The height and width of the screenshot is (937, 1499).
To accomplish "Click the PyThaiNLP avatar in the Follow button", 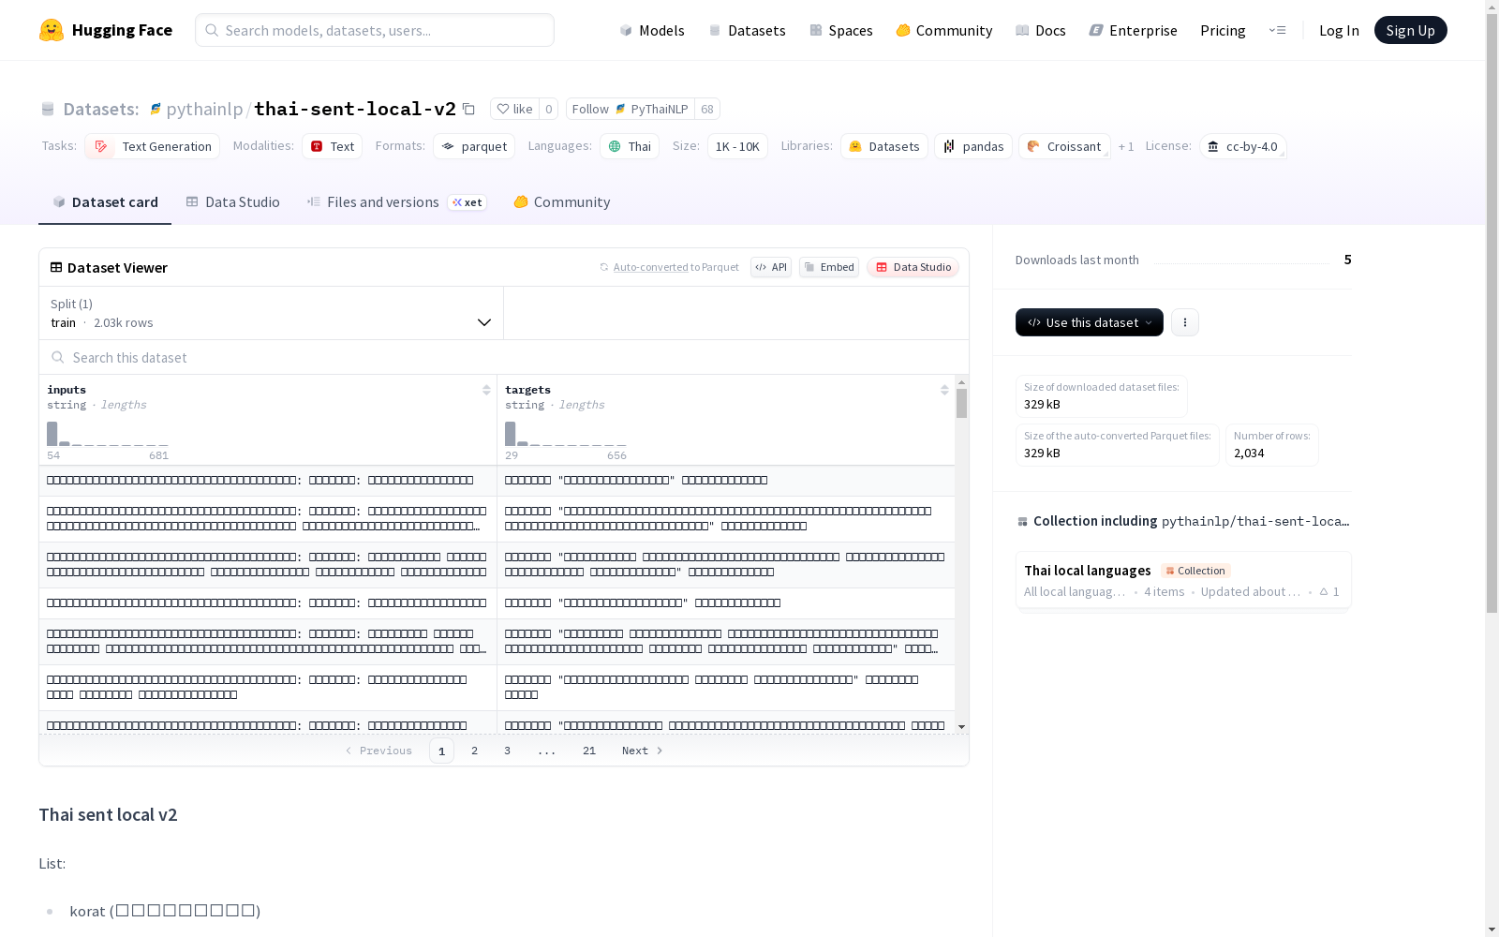I will pos(620,109).
